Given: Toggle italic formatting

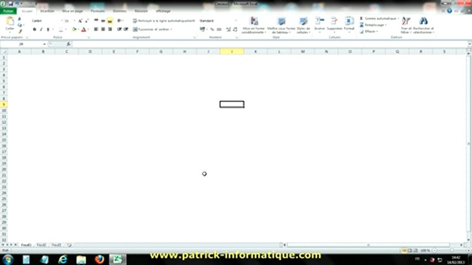Looking at the screenshot, I should pos(41,29).
